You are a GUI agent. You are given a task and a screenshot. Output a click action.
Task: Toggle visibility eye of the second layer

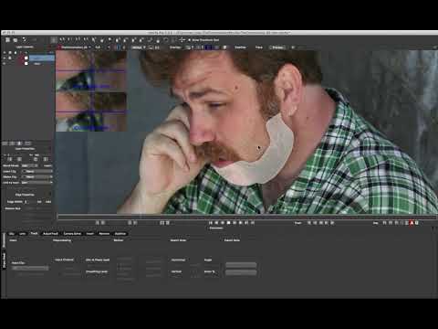tap(5, 64)
